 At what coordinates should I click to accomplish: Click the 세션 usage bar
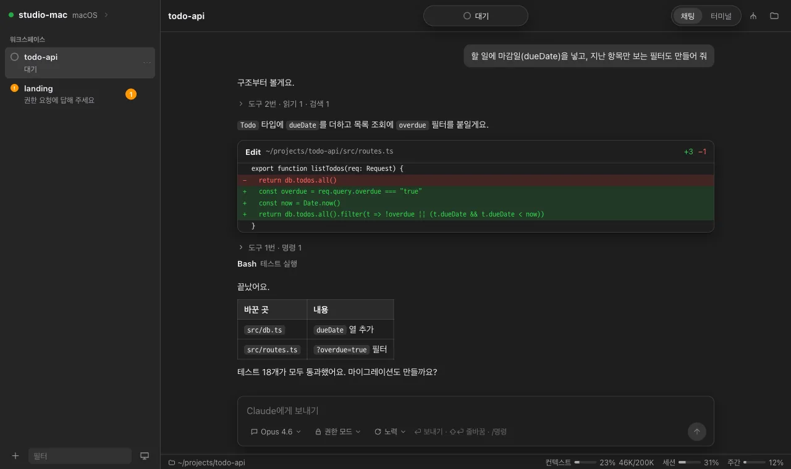[x=690, y=462]
